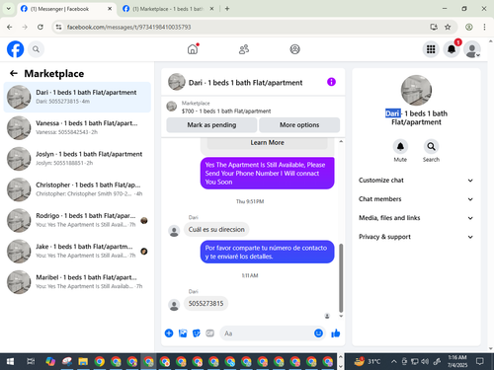Click the listing thumbnail in Marketplace banner
The image size is (494, 370).
coord(171,107)
